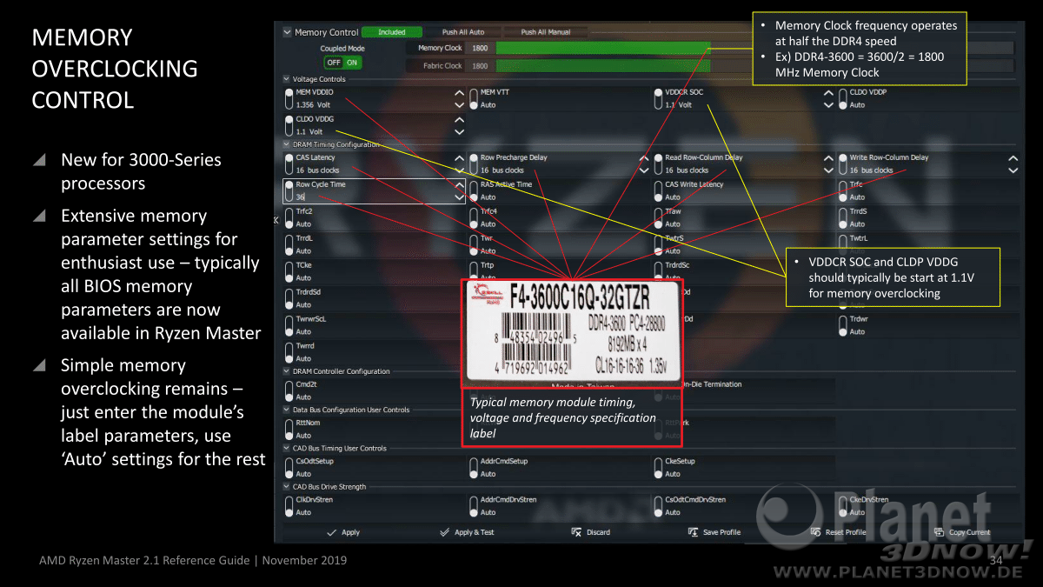Click the MEM VDDIO 1.356 Volt value
Screen dimensions: 1043x587
click(314, 104)
